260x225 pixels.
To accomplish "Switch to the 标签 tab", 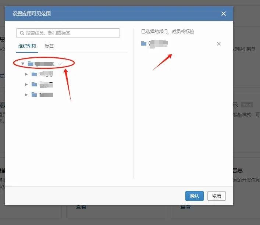I will click(49, 46).
